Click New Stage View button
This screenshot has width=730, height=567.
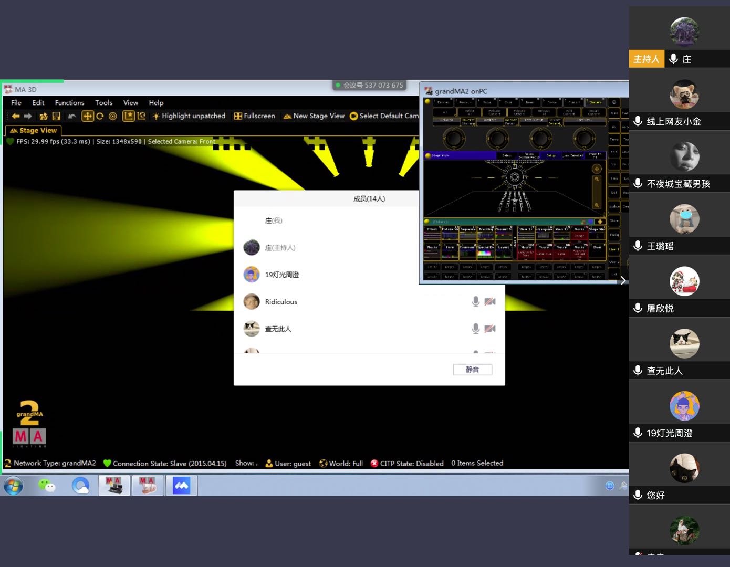coord(314,116)
